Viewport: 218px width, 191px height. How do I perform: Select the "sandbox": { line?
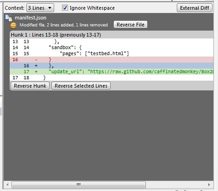[112, 47]
